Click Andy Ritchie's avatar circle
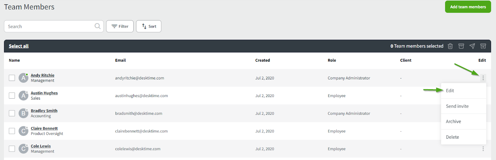Screen dimensions: 496x160 (23, 78)
